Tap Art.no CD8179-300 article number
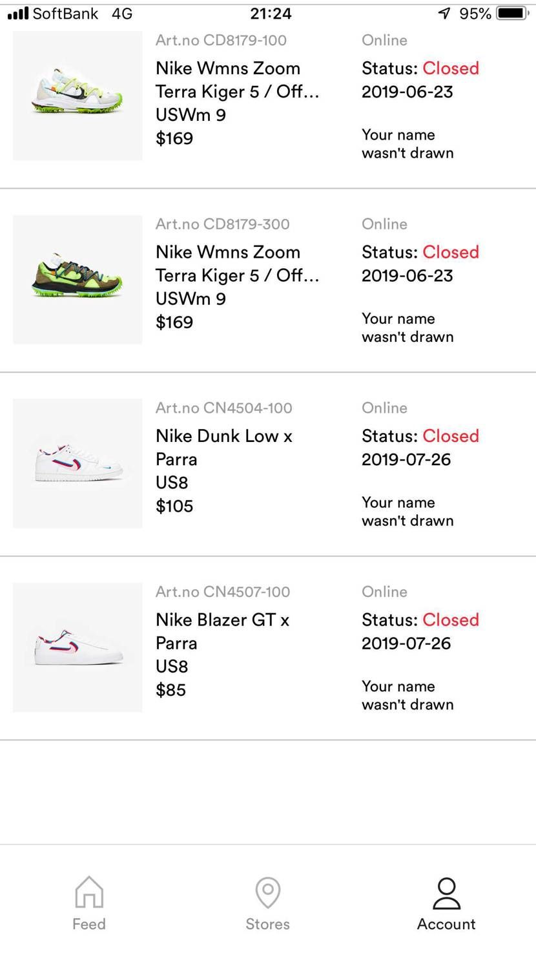This screenshot has height=953, width=536. 223,224
